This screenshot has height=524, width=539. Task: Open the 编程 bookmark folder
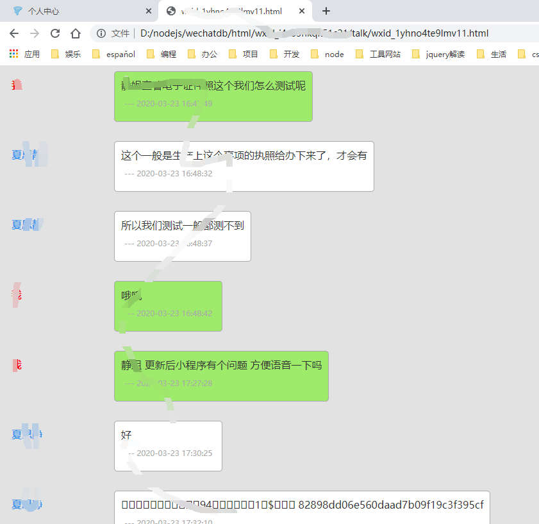(162, 54)
